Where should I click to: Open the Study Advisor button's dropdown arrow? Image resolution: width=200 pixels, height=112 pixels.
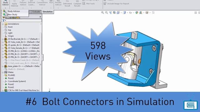[6, 8]
